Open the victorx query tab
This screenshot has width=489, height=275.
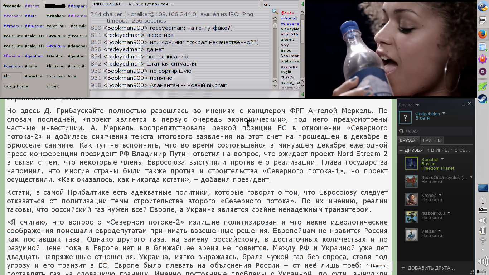pos(53,86)
